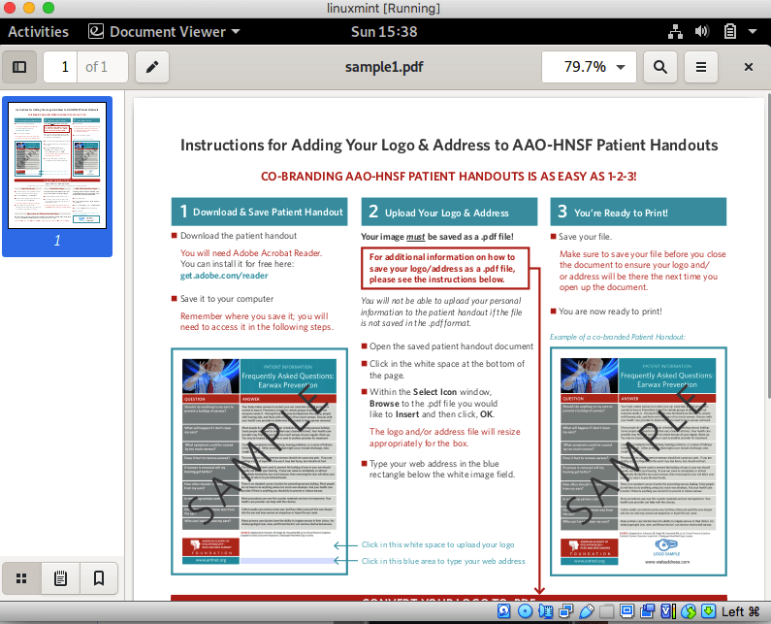
Task: Click the annotate pencil icon
Action: coord(152,67)
